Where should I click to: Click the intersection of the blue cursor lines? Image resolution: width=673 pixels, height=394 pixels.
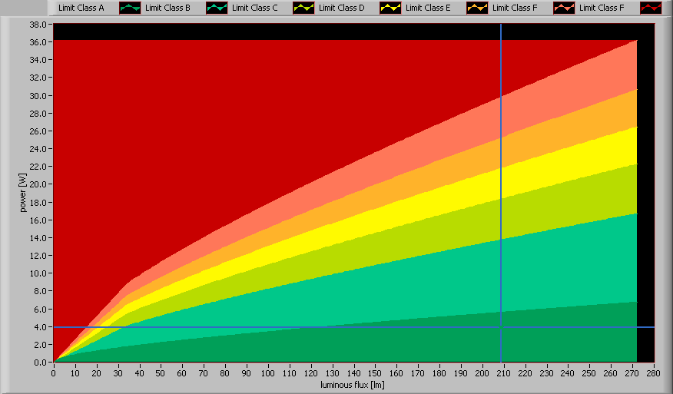tap(501, 327)
